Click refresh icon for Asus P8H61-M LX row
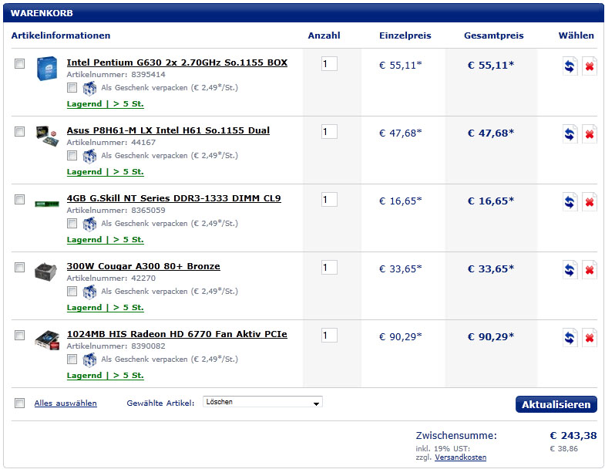605x476 pixels. (x=570, y=134)
